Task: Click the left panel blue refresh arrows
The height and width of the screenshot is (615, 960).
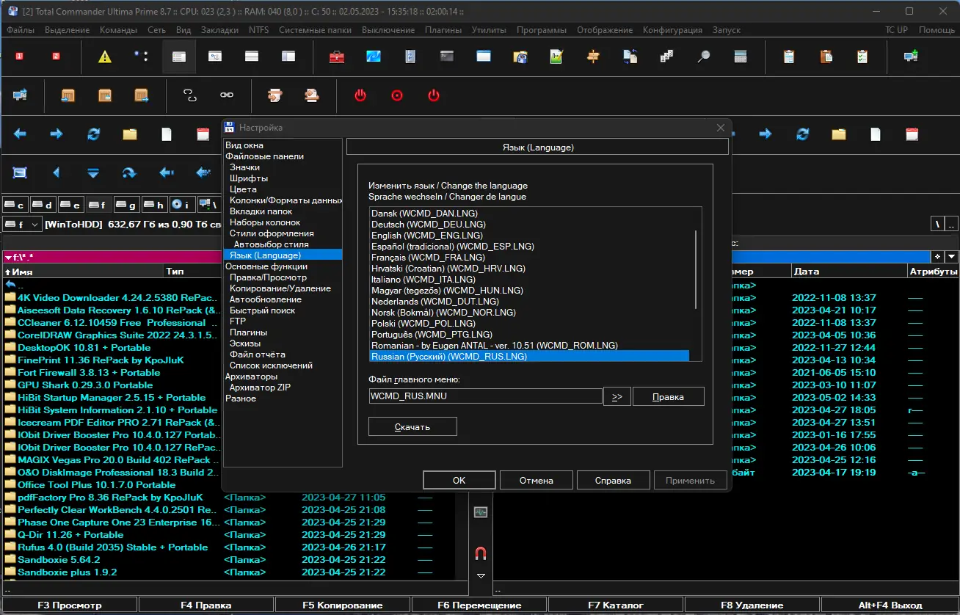Action: pos(93,134)
